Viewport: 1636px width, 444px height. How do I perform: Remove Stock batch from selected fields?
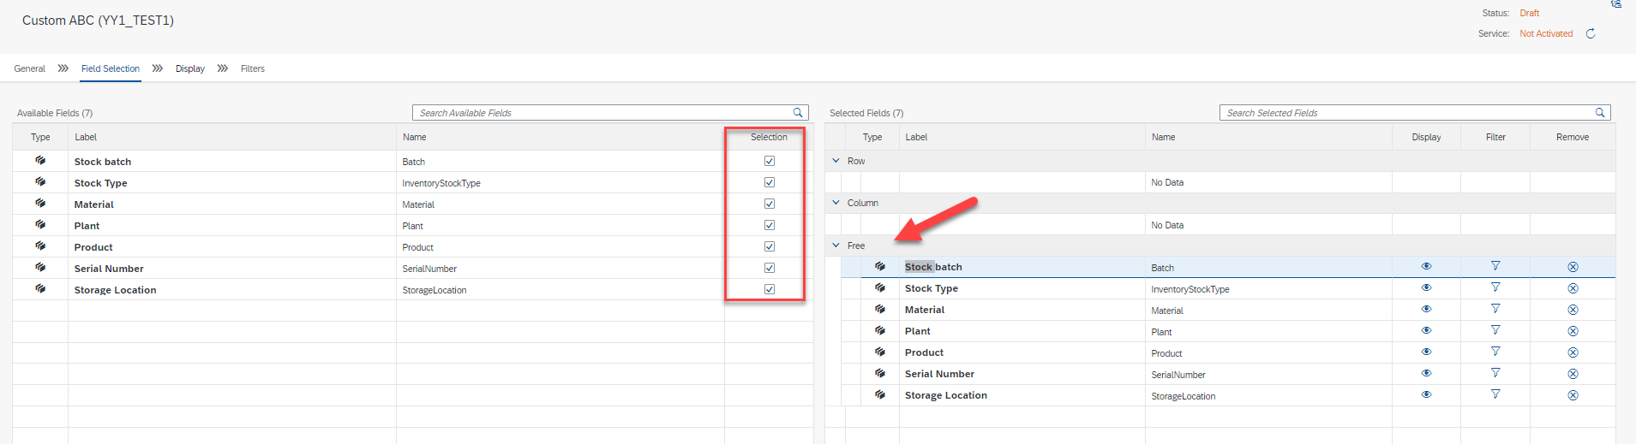(x=1573, y=267)
